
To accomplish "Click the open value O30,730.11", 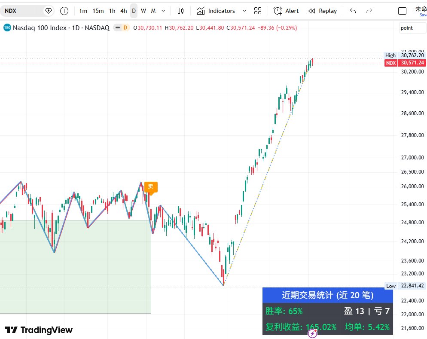I will [148, 28].
